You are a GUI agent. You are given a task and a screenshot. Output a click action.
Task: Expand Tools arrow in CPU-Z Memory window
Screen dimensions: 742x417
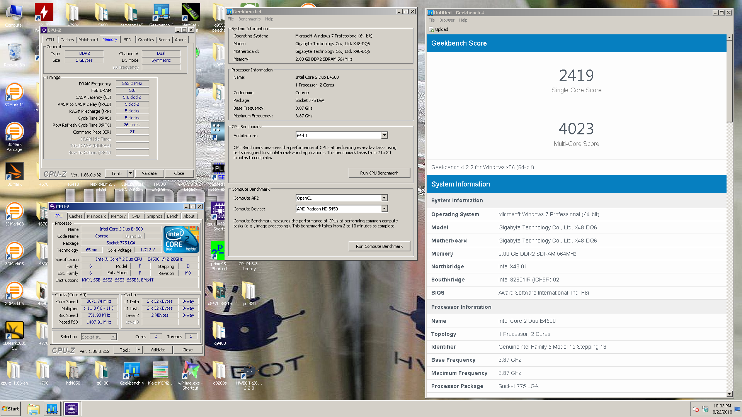[131, 174]
